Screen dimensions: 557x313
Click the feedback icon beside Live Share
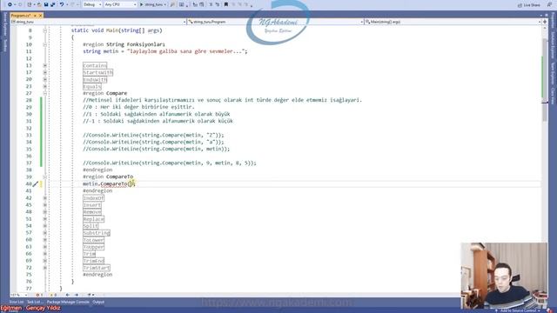point(550,5)
